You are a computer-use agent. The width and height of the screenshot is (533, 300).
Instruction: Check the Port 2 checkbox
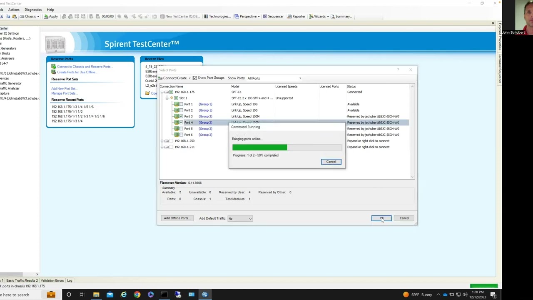[181, 110]
